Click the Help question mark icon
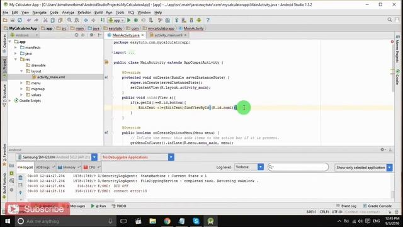The height and width of the screenshot is (227, 403). 208,20
